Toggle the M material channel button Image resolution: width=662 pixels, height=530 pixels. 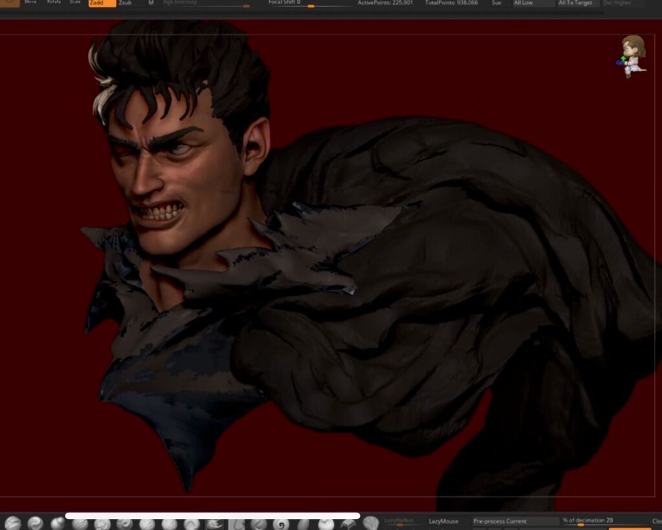(x=151, y=3)
